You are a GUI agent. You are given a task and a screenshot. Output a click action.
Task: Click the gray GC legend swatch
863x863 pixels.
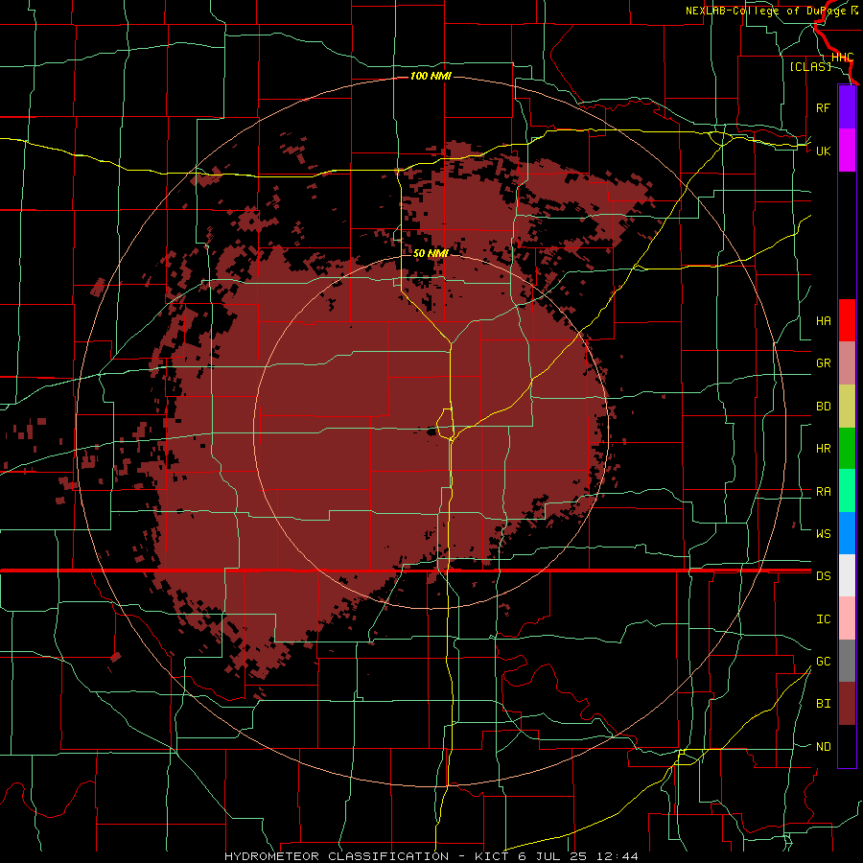[x=847, y=661]
